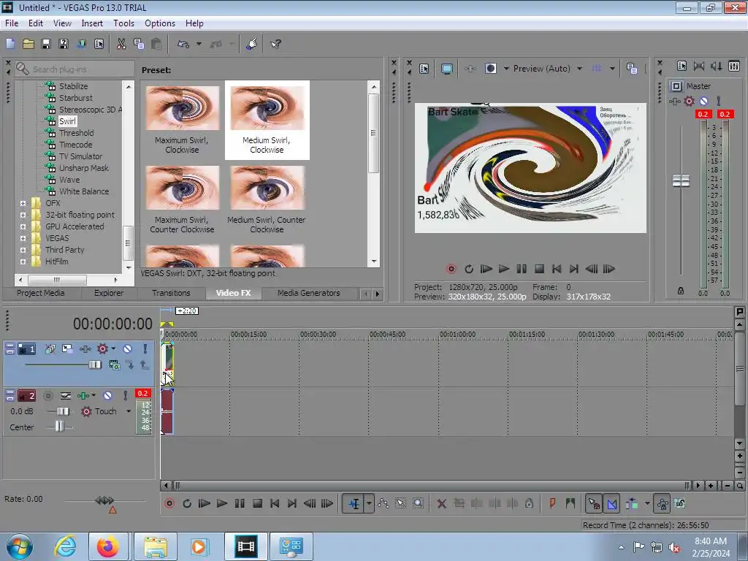Click the Video Preview on External Monitor icon
This screenshot has width=748, height=561.
[x=446, y=69]
